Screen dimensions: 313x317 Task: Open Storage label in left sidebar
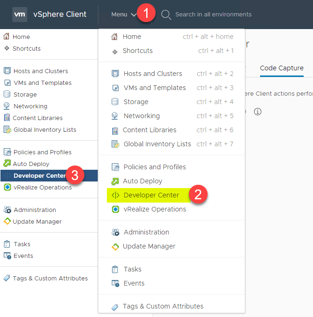point(25,94)
